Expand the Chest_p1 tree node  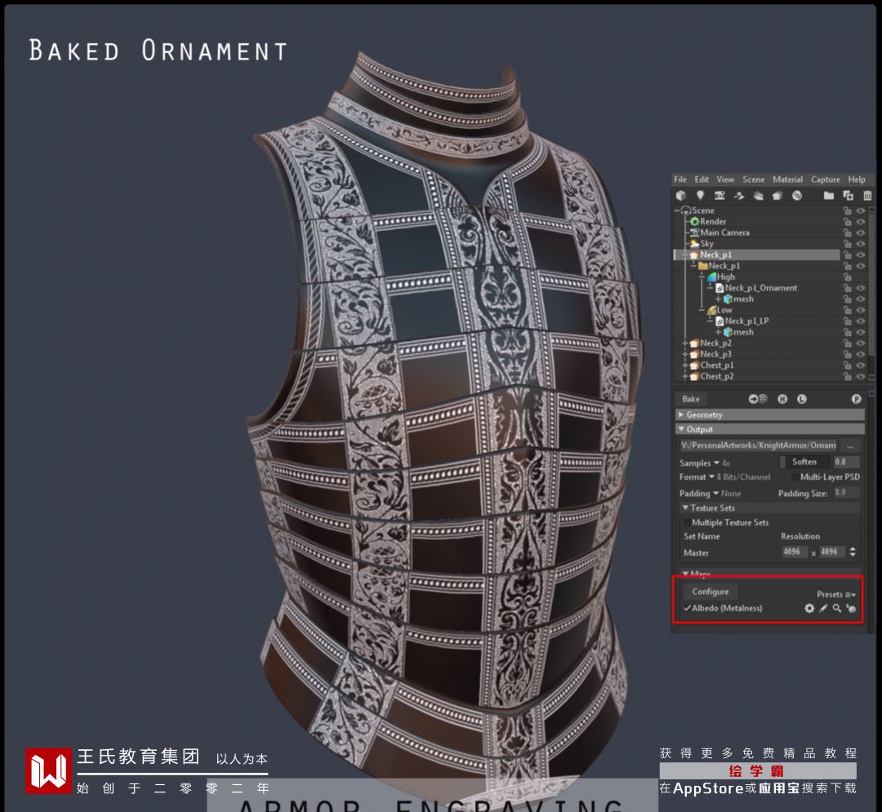coord(685,366)
